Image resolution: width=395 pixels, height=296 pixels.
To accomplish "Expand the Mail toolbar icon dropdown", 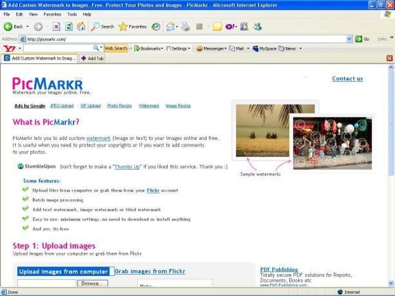I will pyautogui.click(x=177, y=26).
